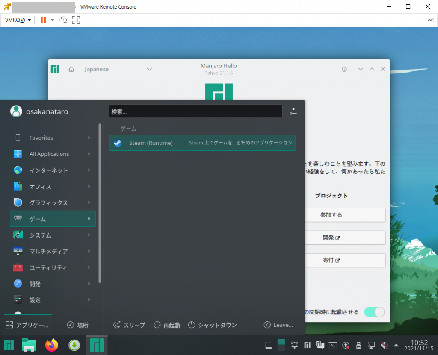Select the 開発 category in launcher menu
438x355 pixels.
coord(53,284)
